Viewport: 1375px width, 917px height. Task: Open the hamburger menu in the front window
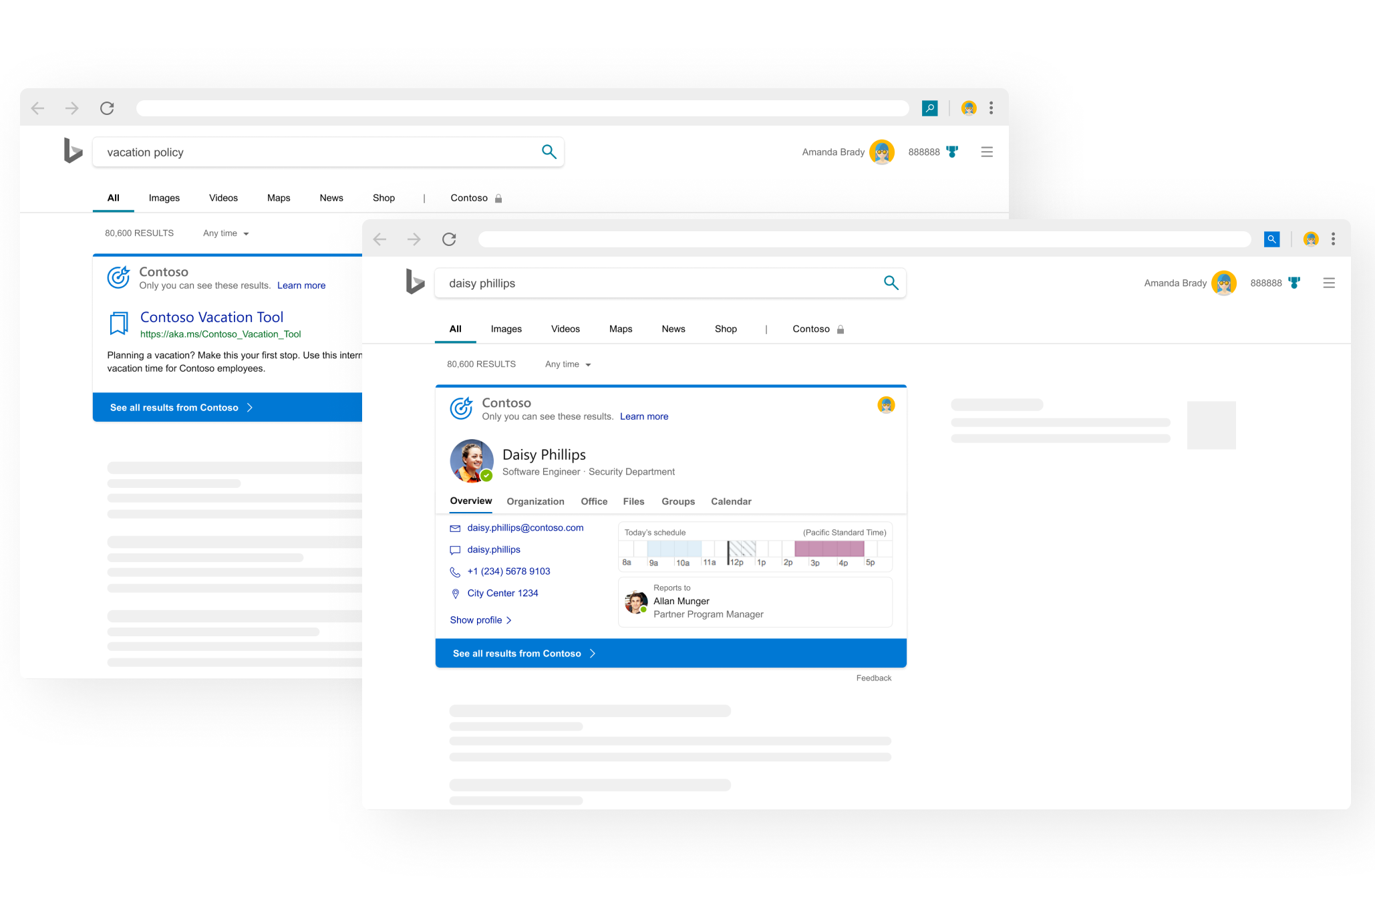coord(1328,283)
